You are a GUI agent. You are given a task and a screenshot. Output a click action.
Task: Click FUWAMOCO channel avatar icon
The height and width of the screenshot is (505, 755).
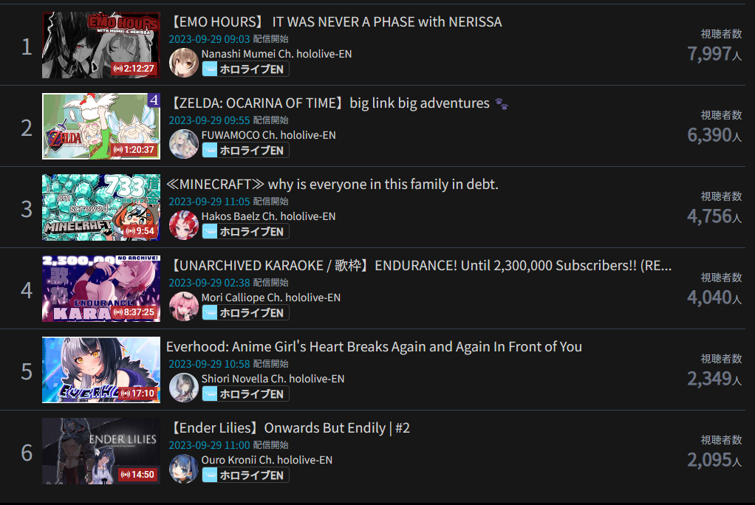coord(183,144)
